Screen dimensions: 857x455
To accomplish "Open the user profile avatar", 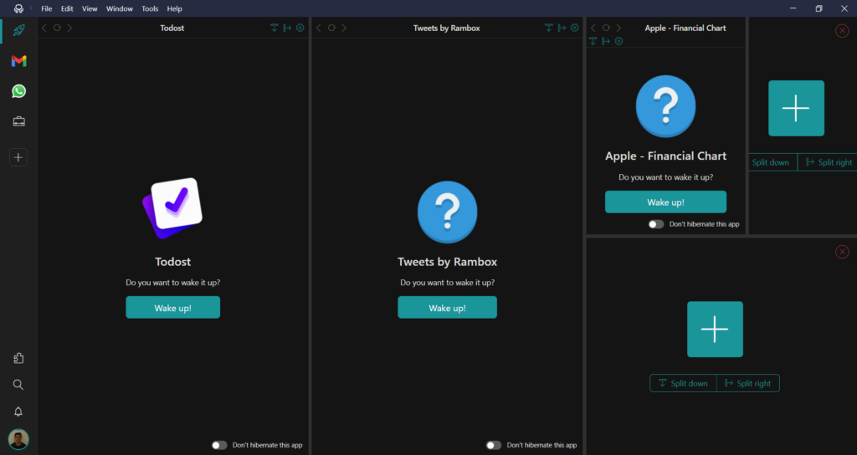I will tap(18, 439).
